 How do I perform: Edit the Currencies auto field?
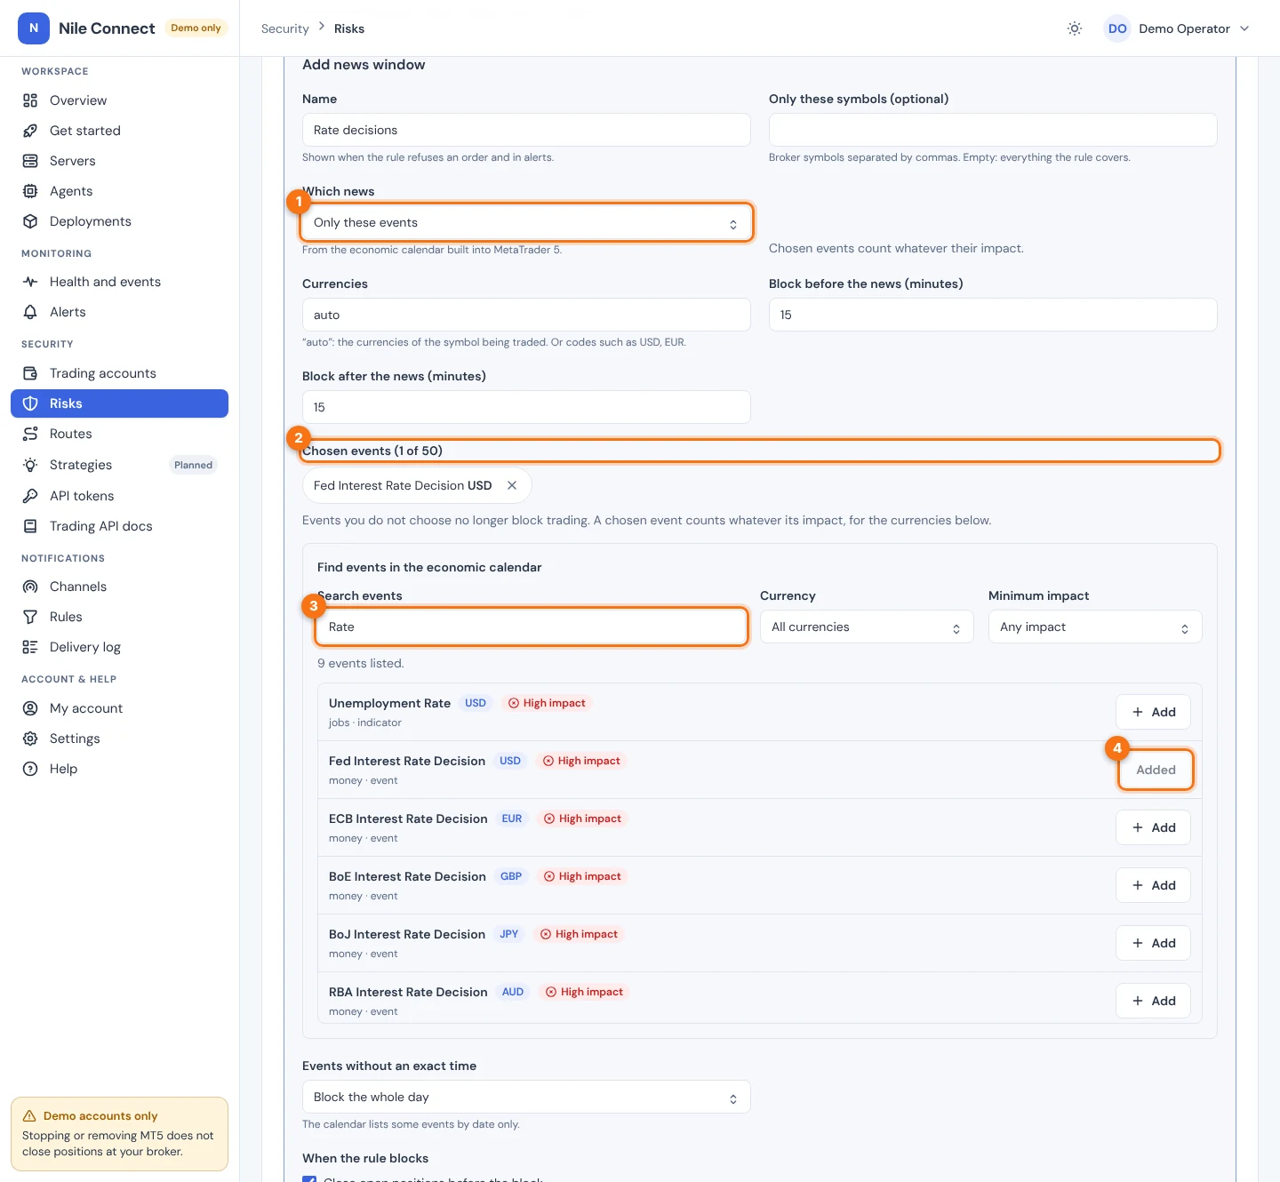(526, 315)
